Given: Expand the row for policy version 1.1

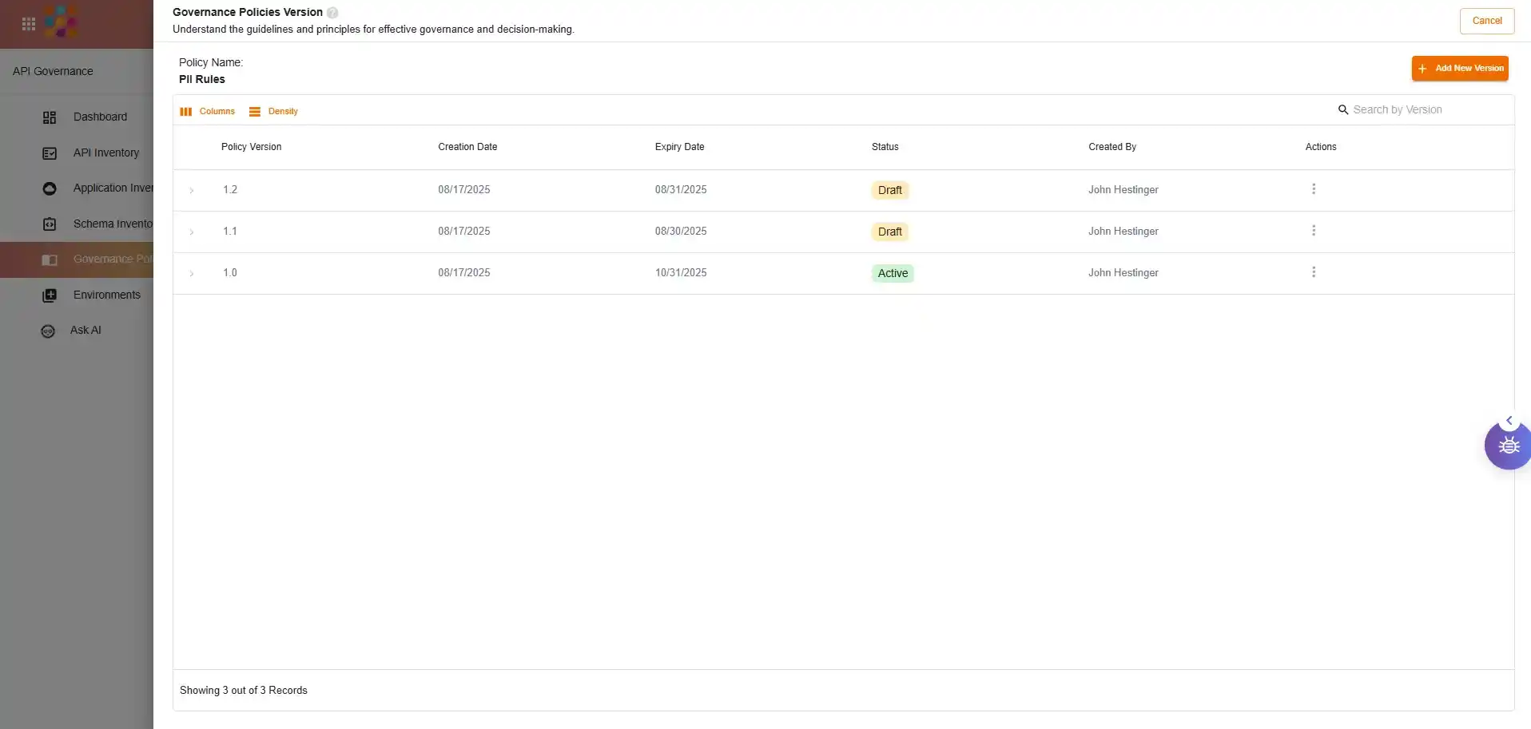Looking at the screenshot, I should point(192,232).
